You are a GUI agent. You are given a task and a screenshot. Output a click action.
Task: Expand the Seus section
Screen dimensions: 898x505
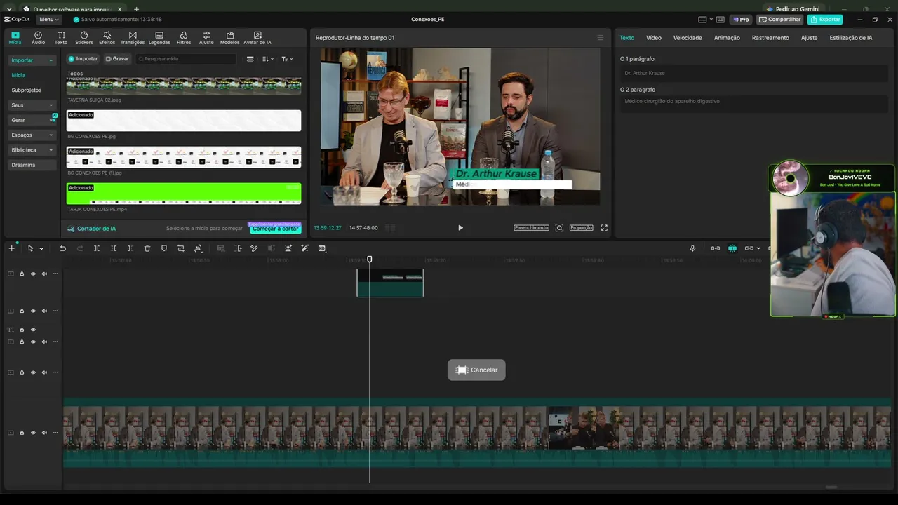point(51,105)
